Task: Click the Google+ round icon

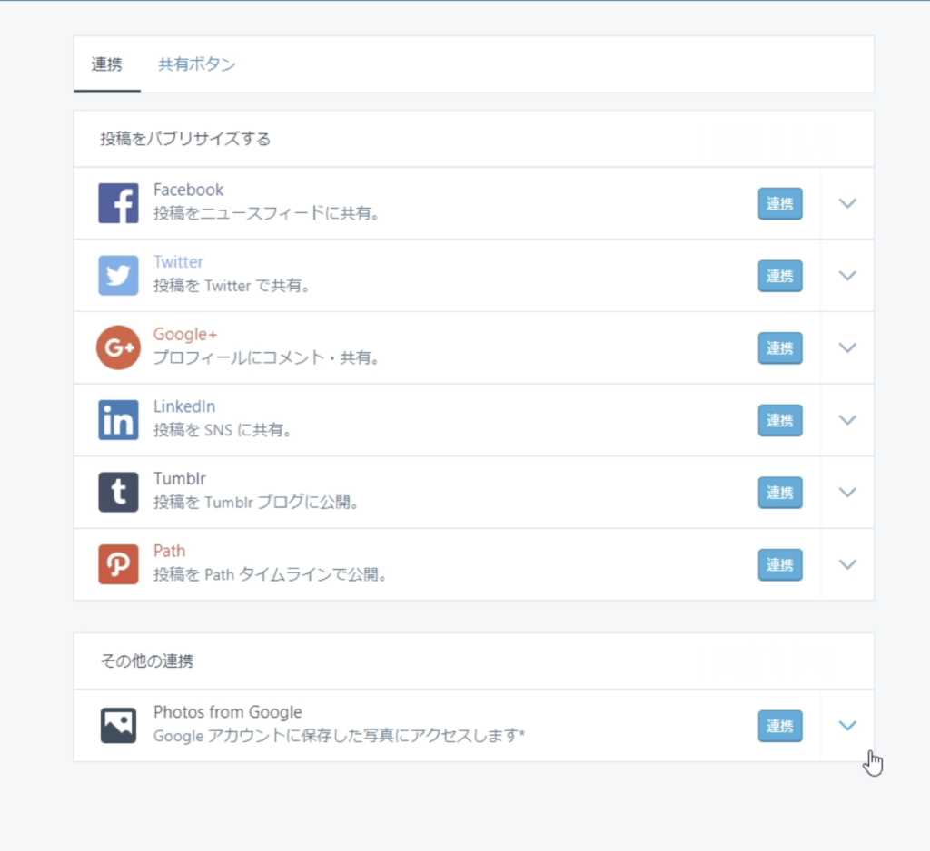Action: pyautogui.click(x=118, y=347)
